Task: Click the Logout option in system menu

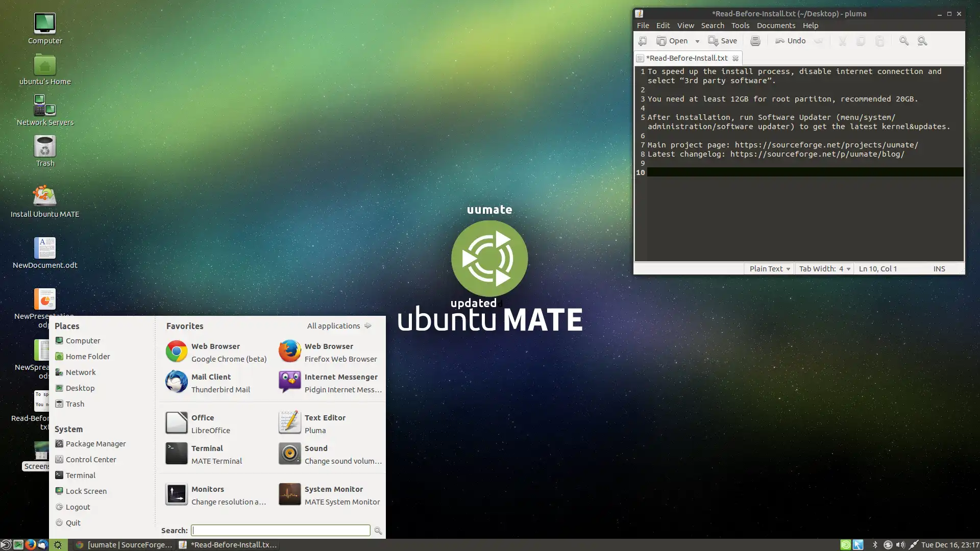Action: [x=78, y=507]
